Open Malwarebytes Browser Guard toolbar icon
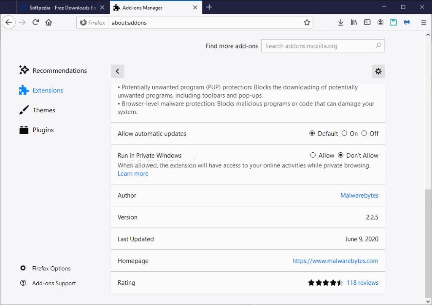The width and height of the screenshot is (432, 305). [407, 23]
